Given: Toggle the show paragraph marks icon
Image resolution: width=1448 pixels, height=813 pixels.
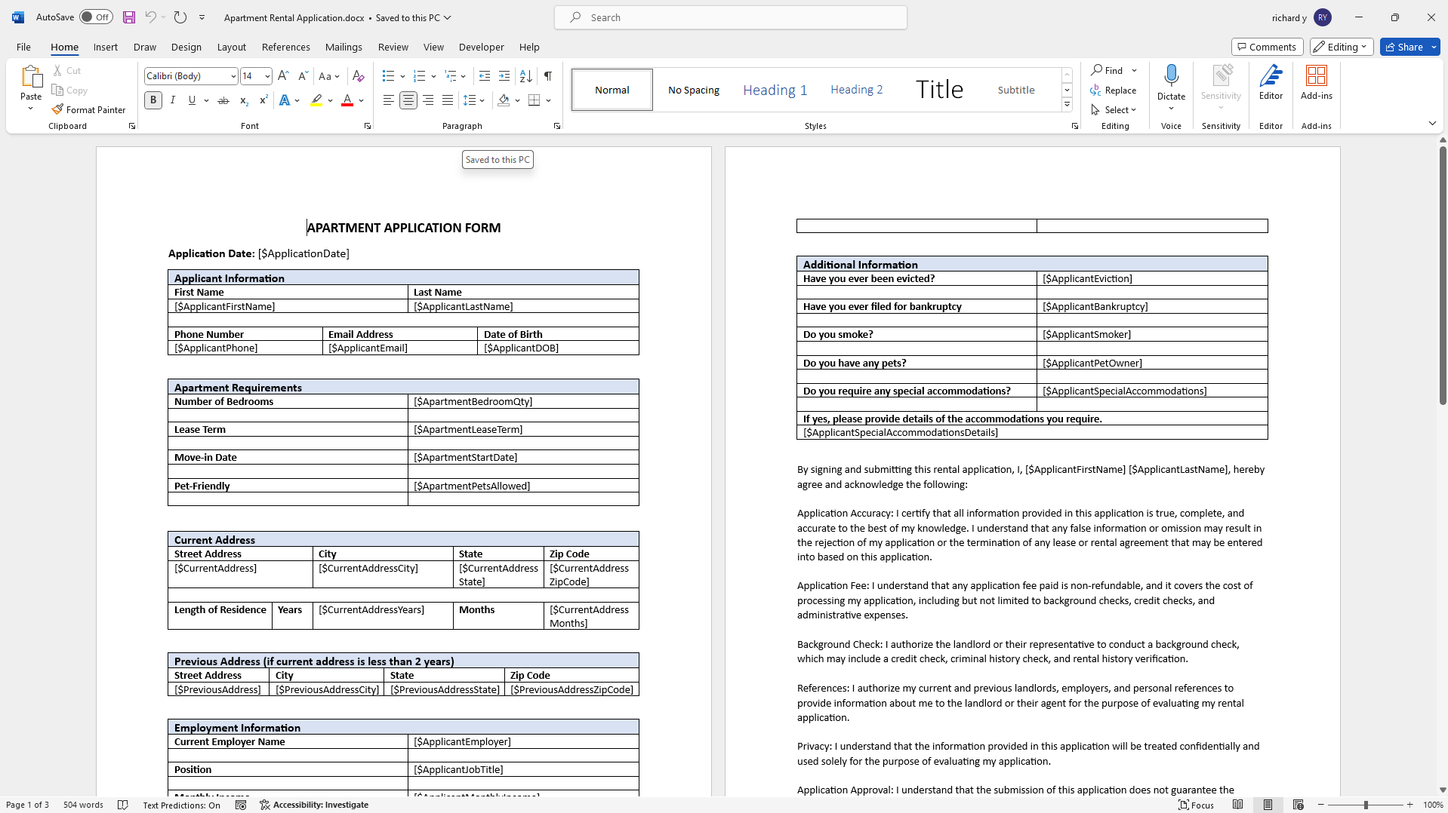Looking at the screenshot, I should pos(547,76).
